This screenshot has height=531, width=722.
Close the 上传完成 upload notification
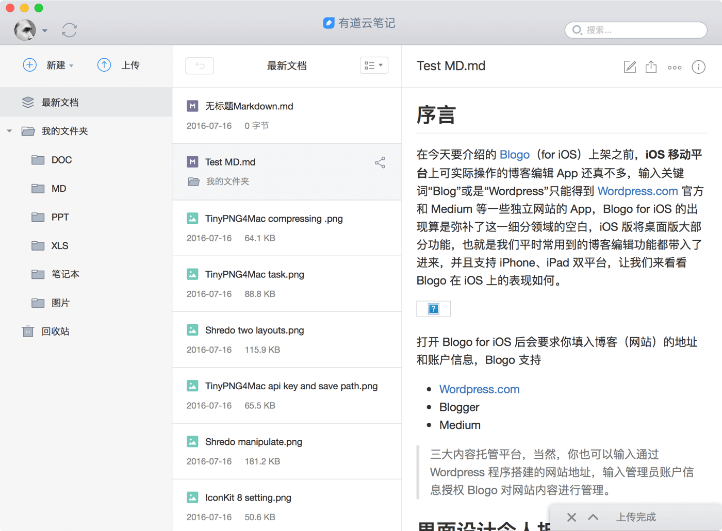coord(571,517)
